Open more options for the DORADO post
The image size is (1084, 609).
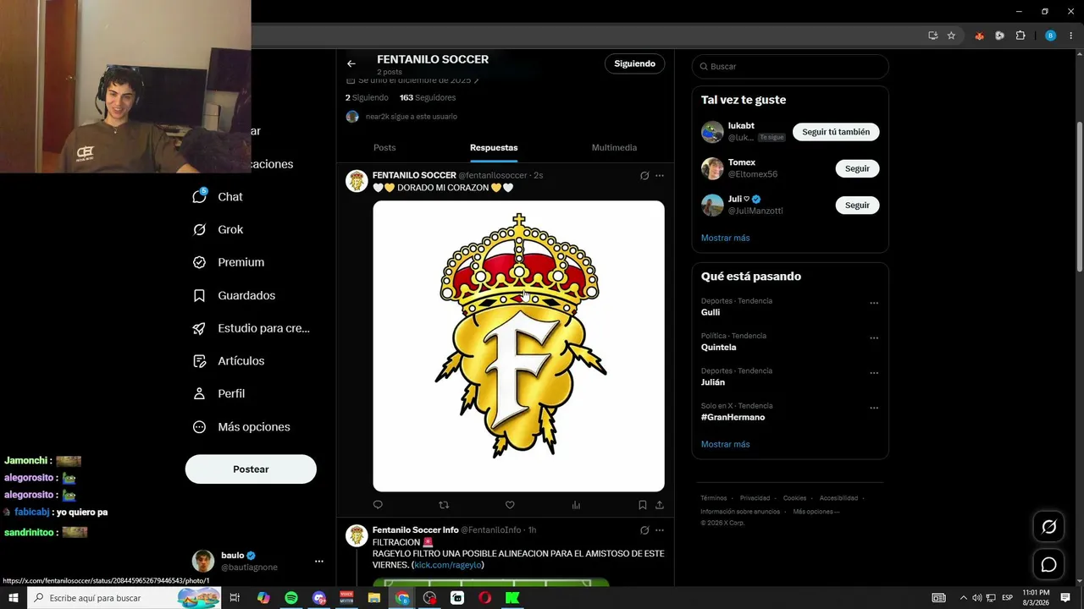[660, 176]
